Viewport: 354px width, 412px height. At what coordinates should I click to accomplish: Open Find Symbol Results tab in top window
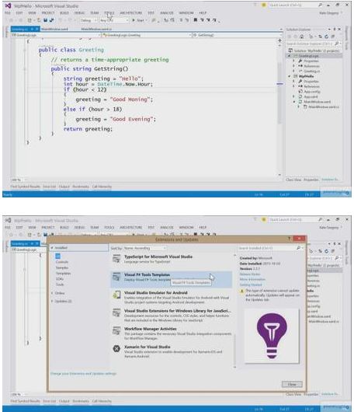click(x=25, y=187)
